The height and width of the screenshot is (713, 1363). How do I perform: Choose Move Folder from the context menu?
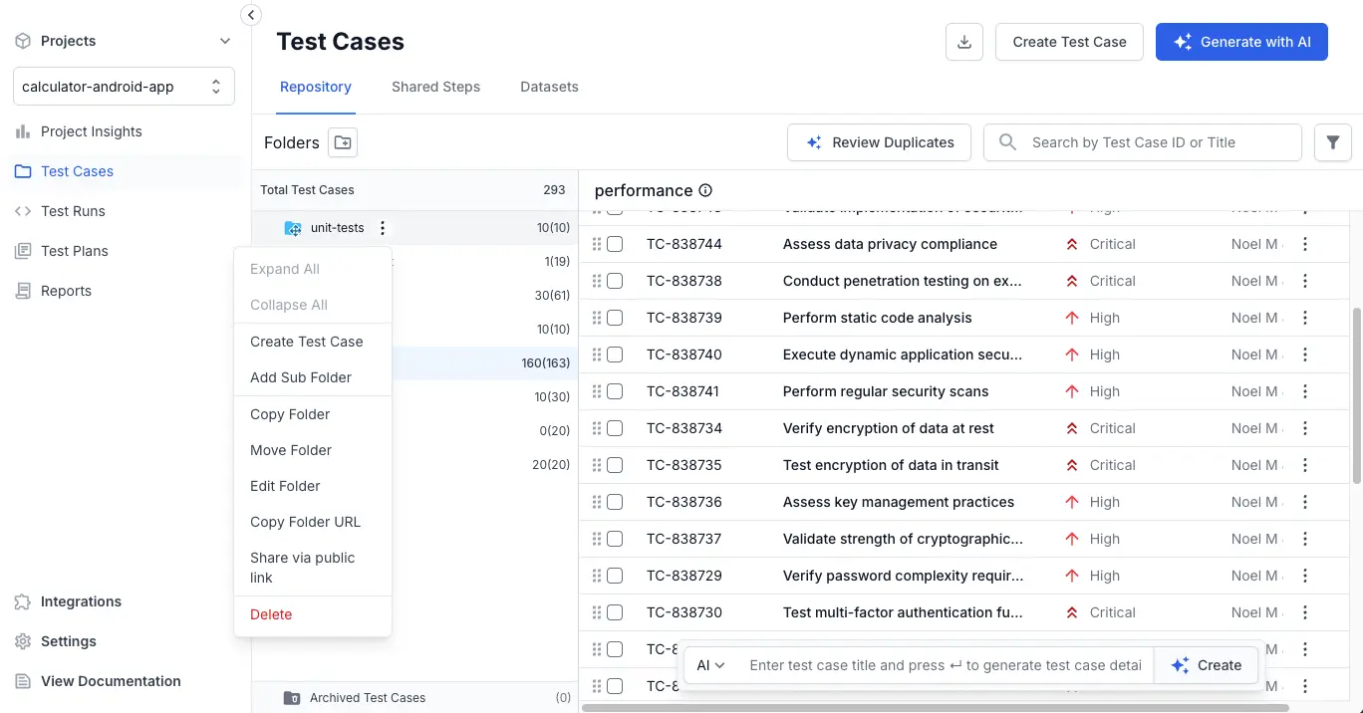pos(291,450)
